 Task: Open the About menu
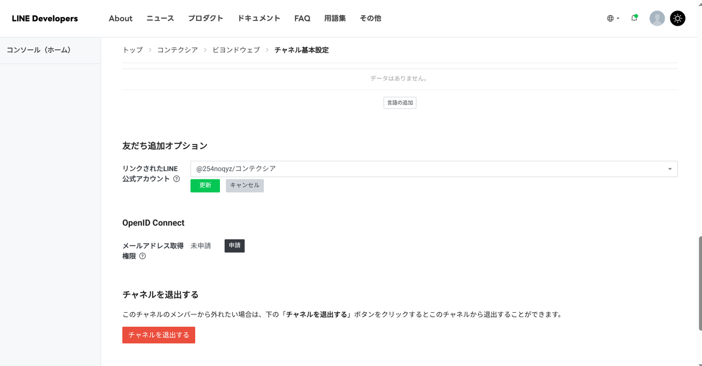coord(121,19)
